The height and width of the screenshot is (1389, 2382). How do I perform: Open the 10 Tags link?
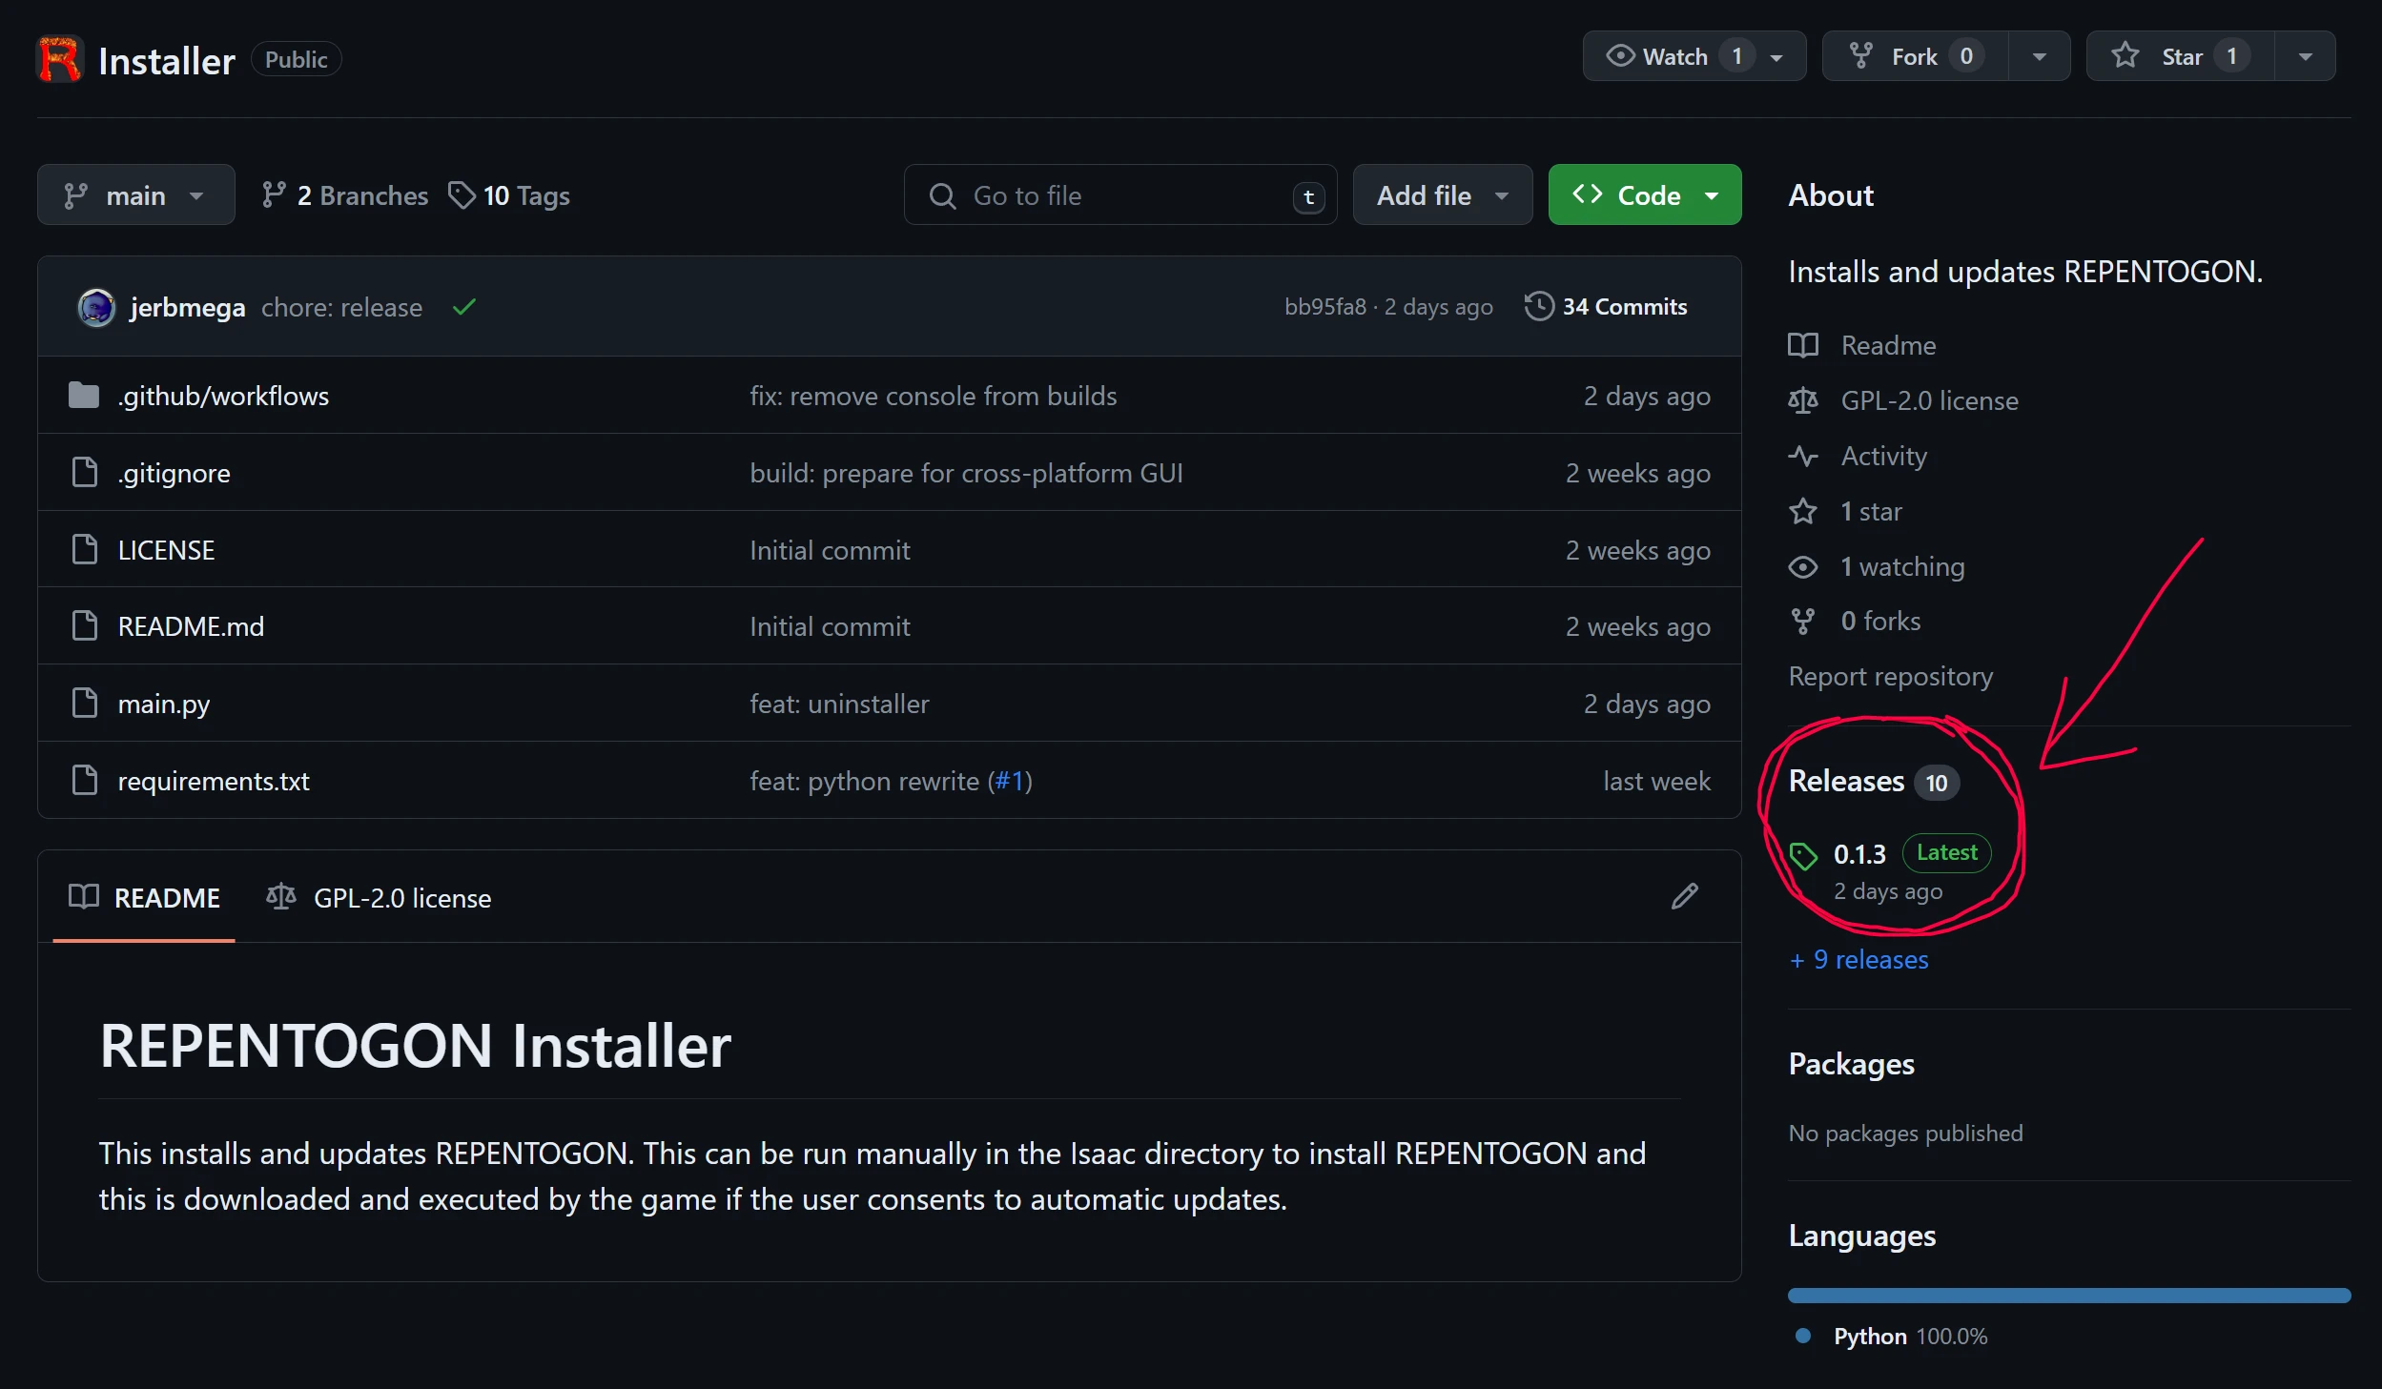pos(509,195)
